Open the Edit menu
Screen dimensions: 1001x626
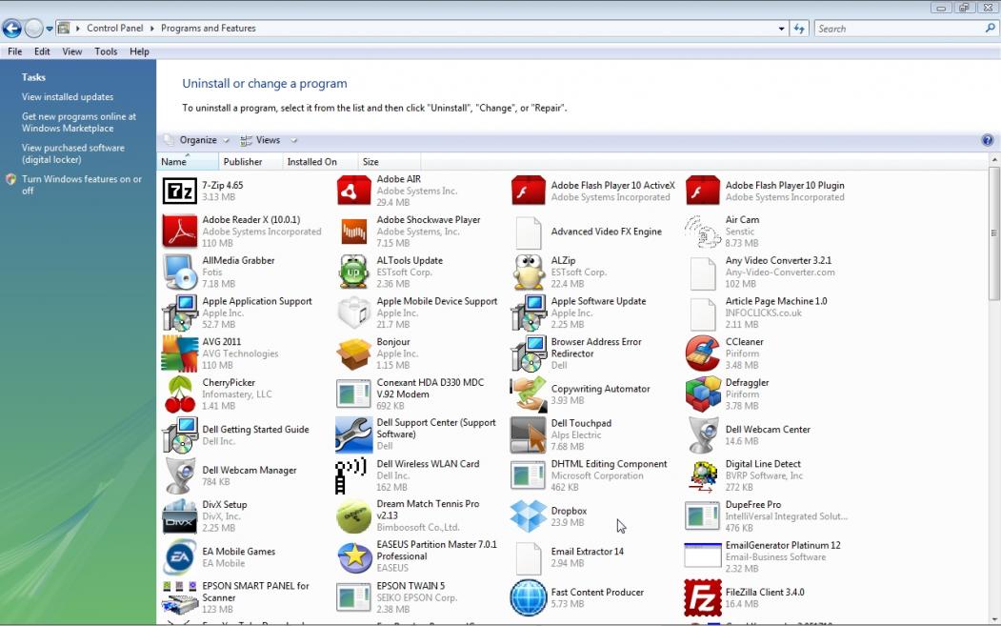coord(42,51)
